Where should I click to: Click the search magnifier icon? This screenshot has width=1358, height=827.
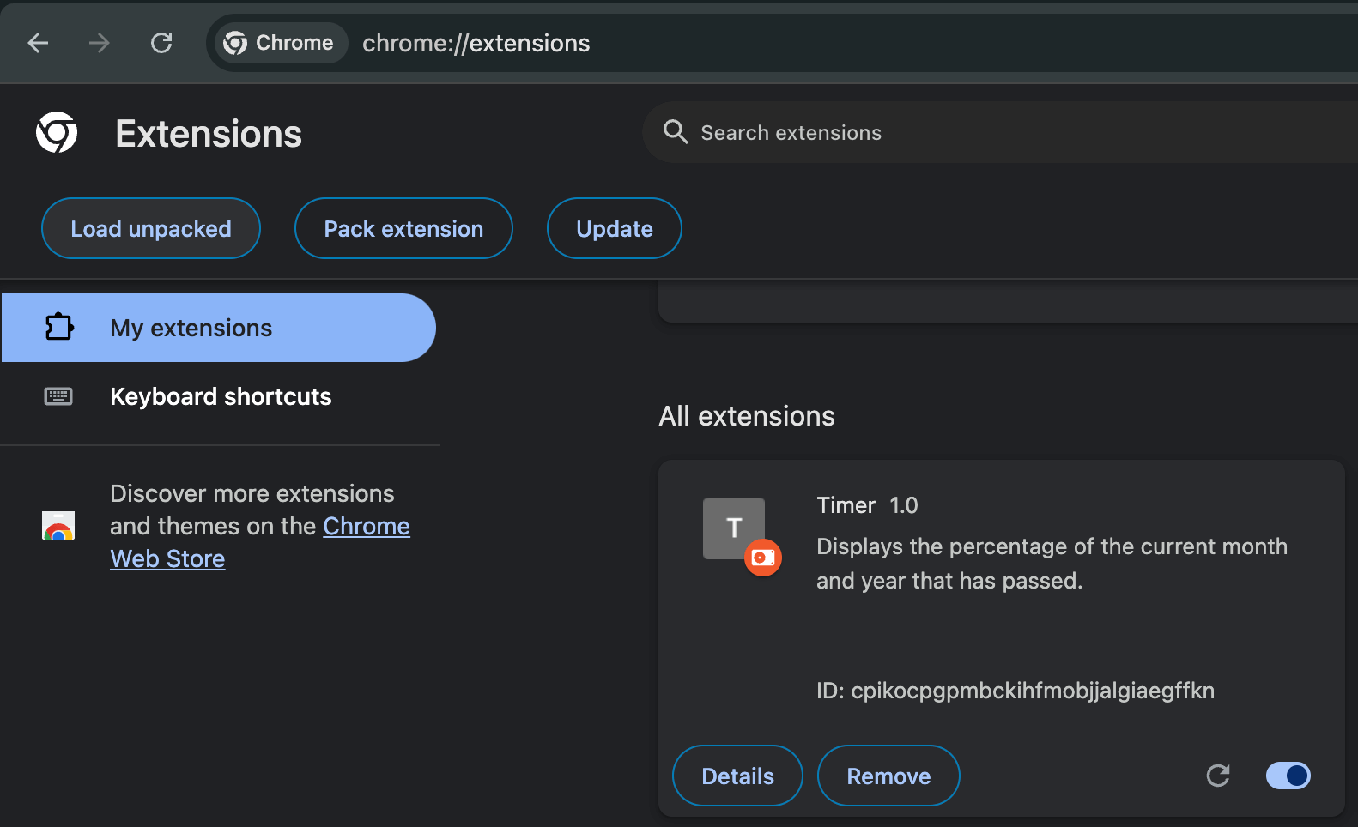(676, 132)
